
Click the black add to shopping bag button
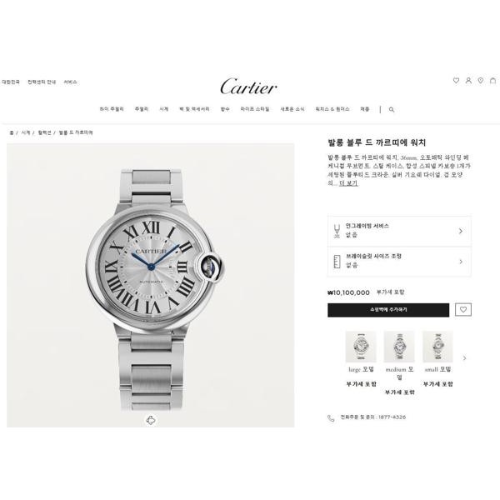click(x=388, y=310)
